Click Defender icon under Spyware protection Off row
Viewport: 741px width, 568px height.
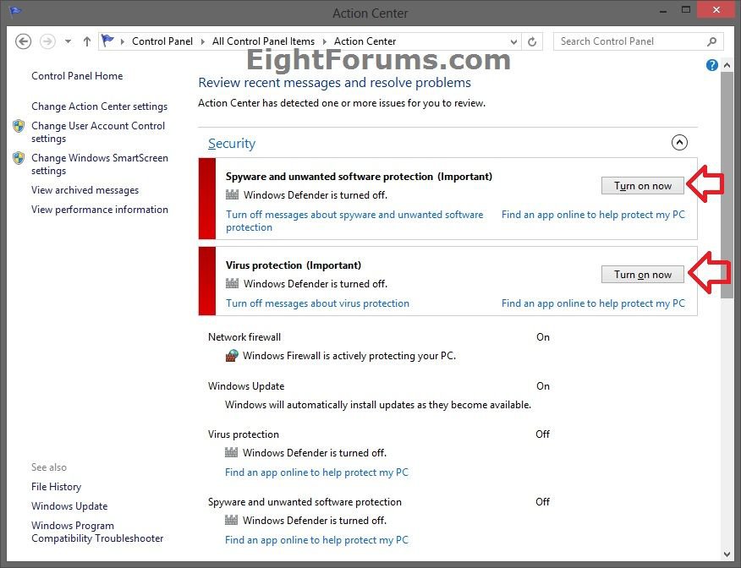(231, 520)
